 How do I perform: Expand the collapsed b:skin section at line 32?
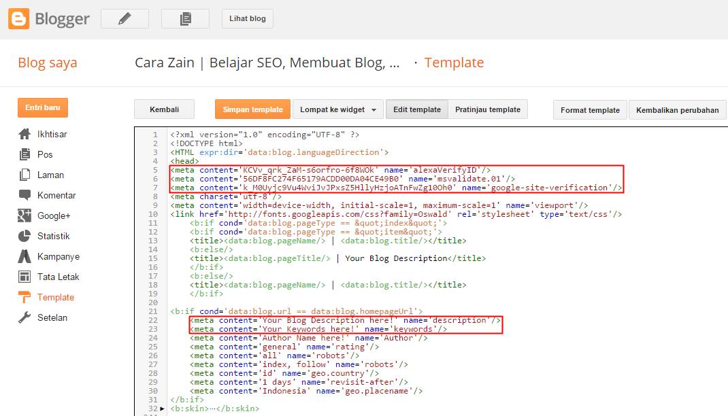coord(163,409)
